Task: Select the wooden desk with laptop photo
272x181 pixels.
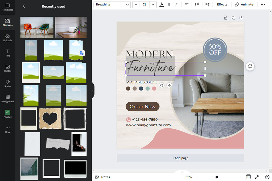Action: [x=71, y=27]
